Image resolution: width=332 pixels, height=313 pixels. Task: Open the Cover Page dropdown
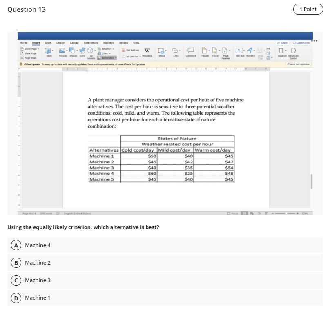[30, 48]
